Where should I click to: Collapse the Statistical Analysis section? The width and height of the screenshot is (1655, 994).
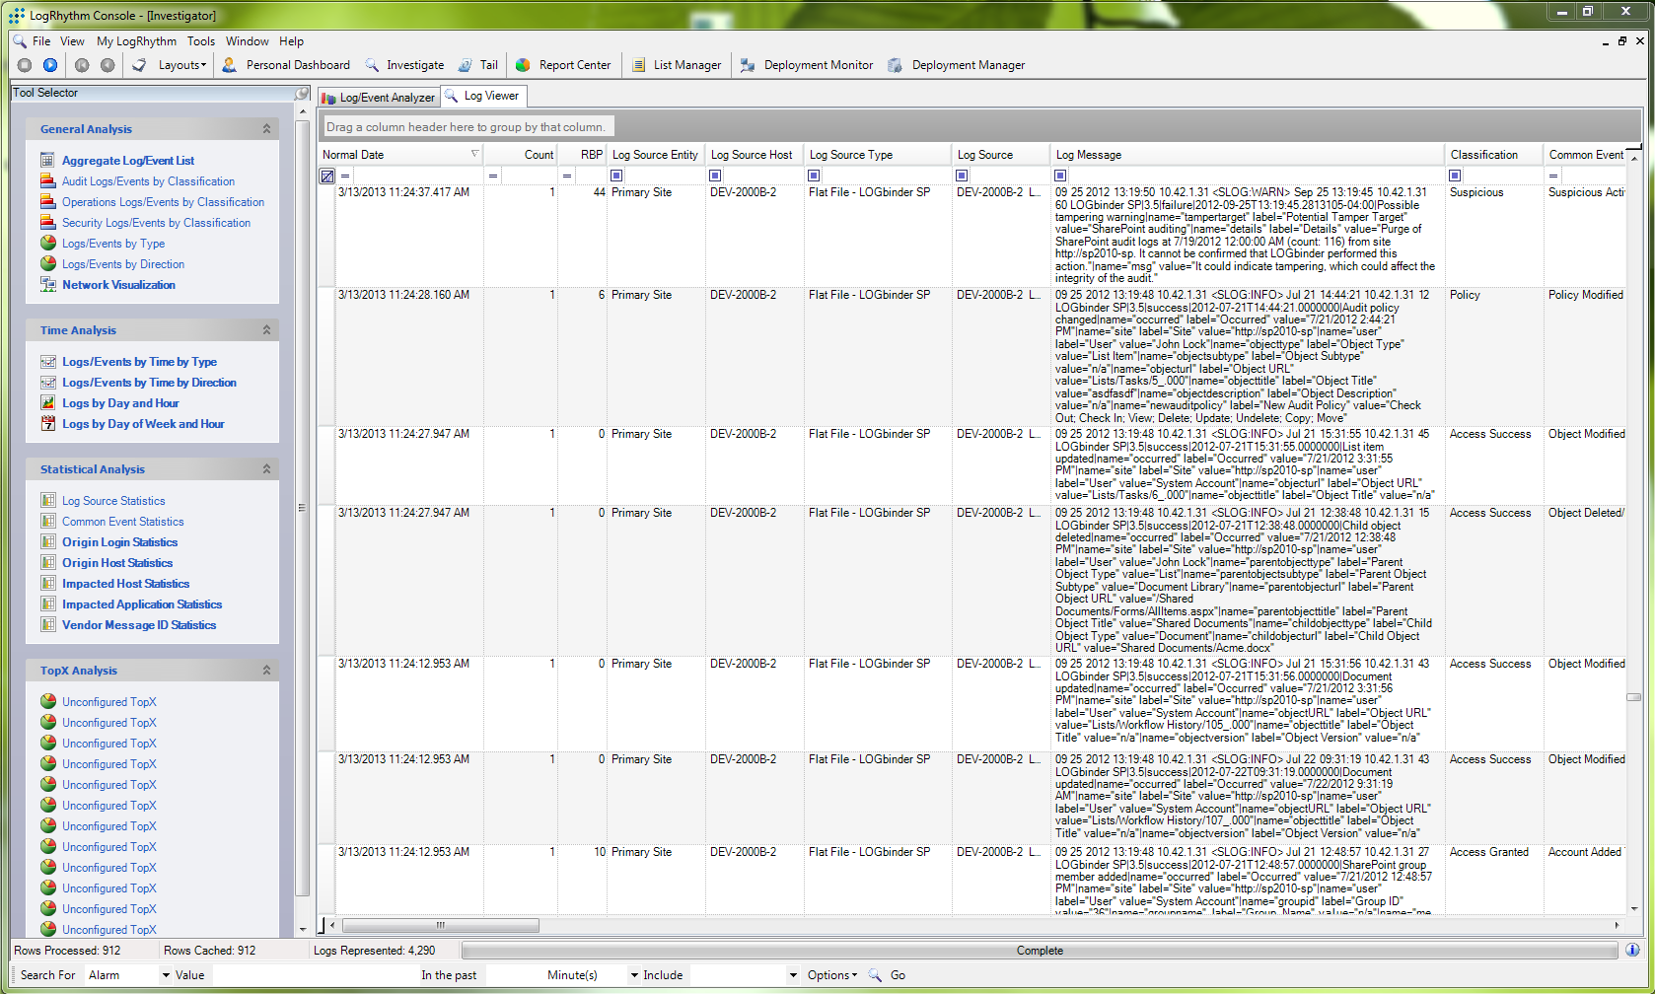(x=266, y=469)
